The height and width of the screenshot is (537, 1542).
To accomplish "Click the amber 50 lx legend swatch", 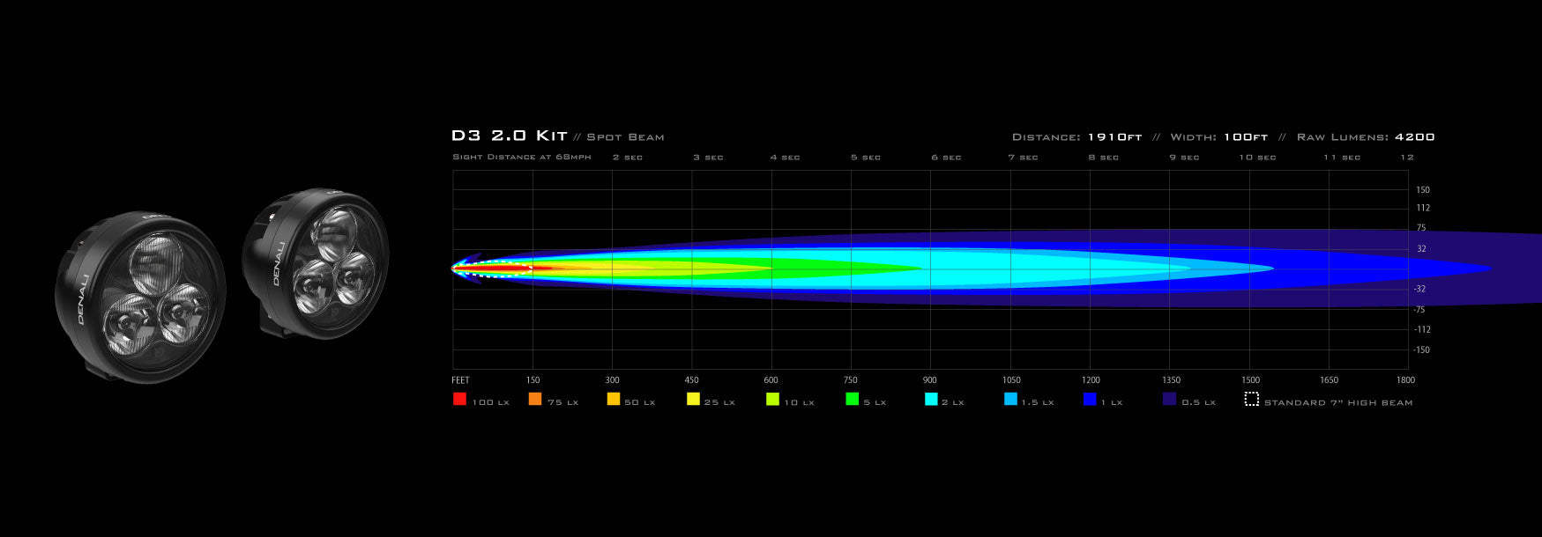I will 614,399.
